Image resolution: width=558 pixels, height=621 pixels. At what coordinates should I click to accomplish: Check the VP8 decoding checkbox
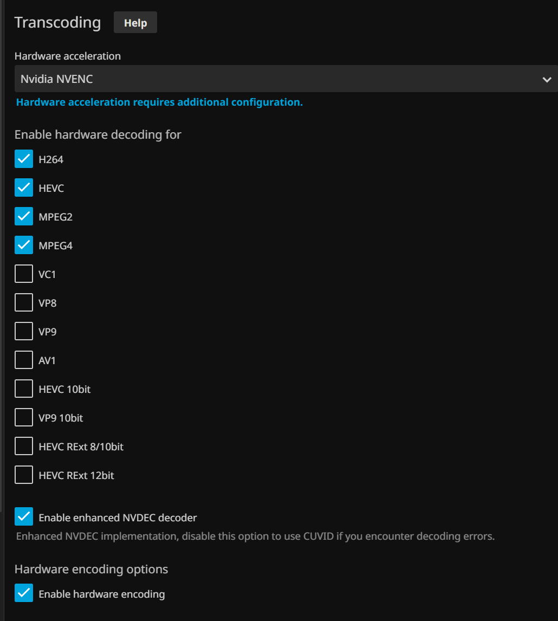point(24,303)
